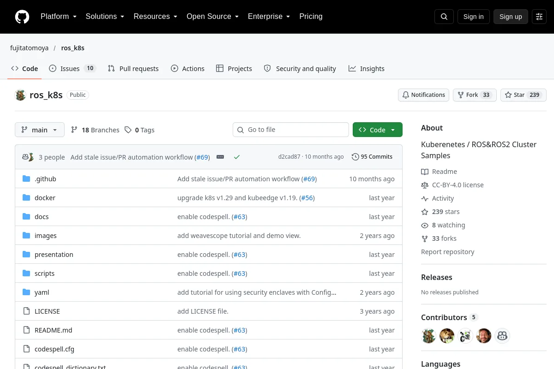Open the 18 Branches link
554x369 pixels.
tap(95, 130)
